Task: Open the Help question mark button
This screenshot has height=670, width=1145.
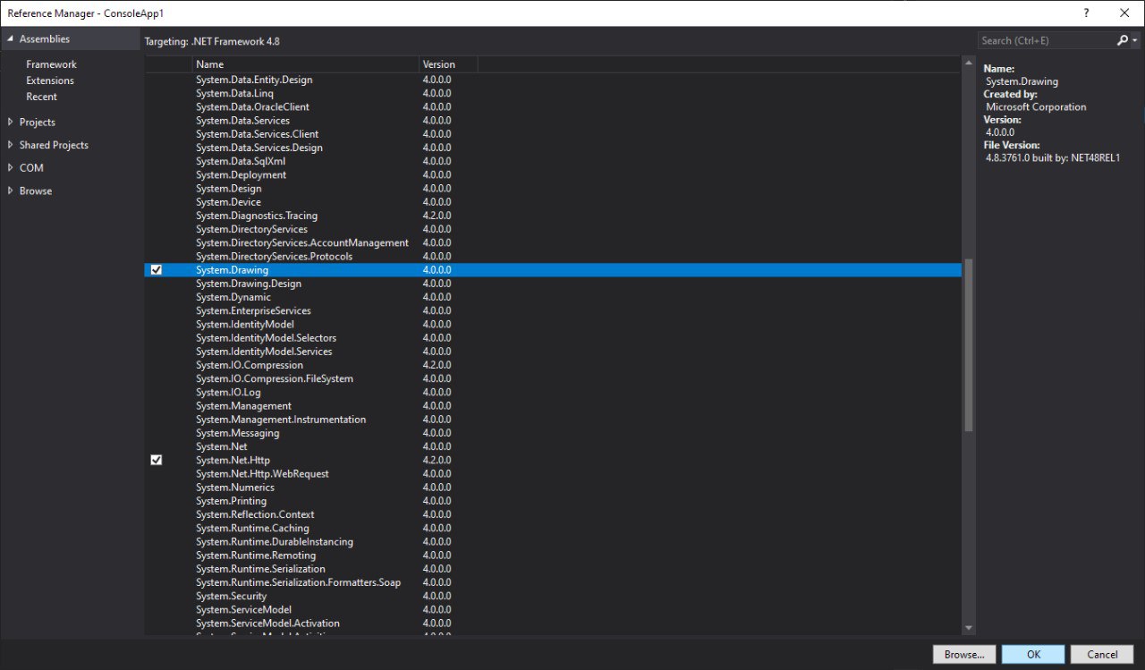Action: coord(1087,13)
